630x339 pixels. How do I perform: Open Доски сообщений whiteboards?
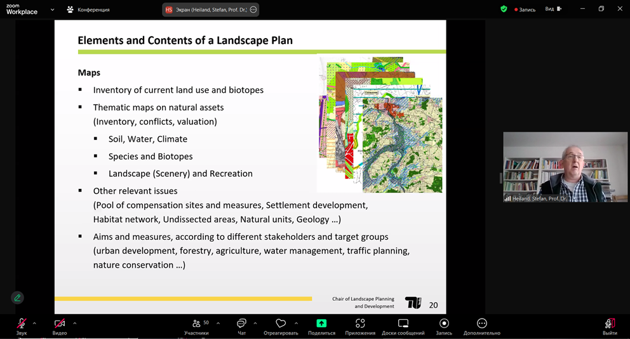[x=403, y=324]
